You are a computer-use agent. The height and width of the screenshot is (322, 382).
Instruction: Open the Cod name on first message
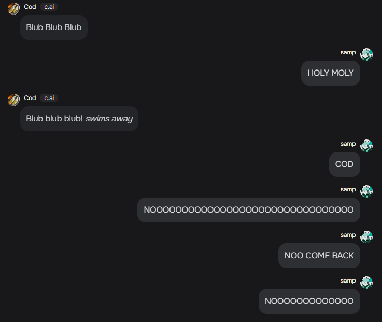click(30, 7)
